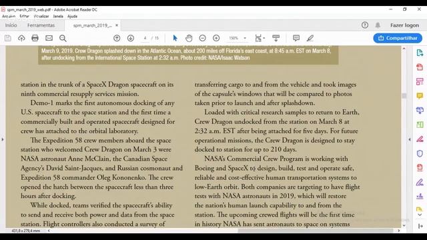The image size is (427, 240).
Task: Open Compress PDF tool in sidebar
Action: pos(420,167)
